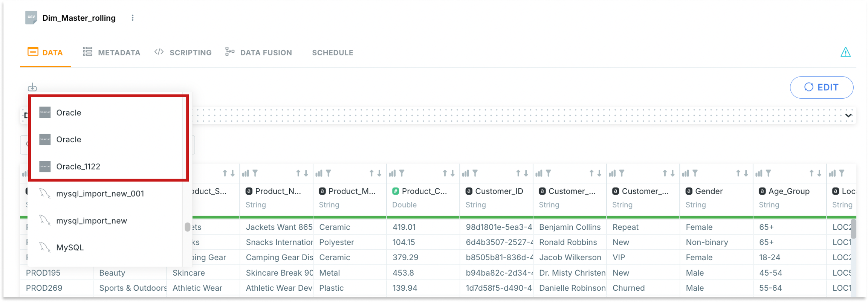The height and width of the screenshot is (302, 868).
Task: Go to the Data Fusion tab
Action: pyautogui.click(x=258, y=53)
